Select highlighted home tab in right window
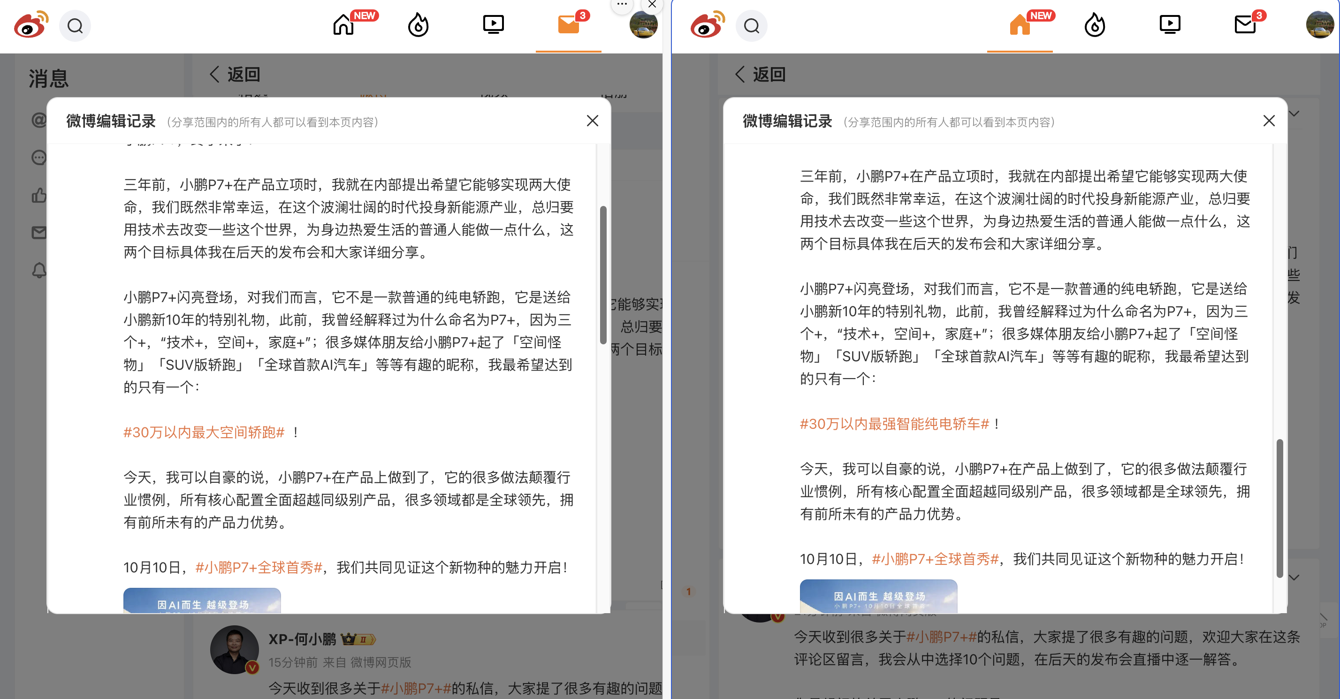Image resolution: width=1340 pixels, height=699 pixels. (1020, 24)
